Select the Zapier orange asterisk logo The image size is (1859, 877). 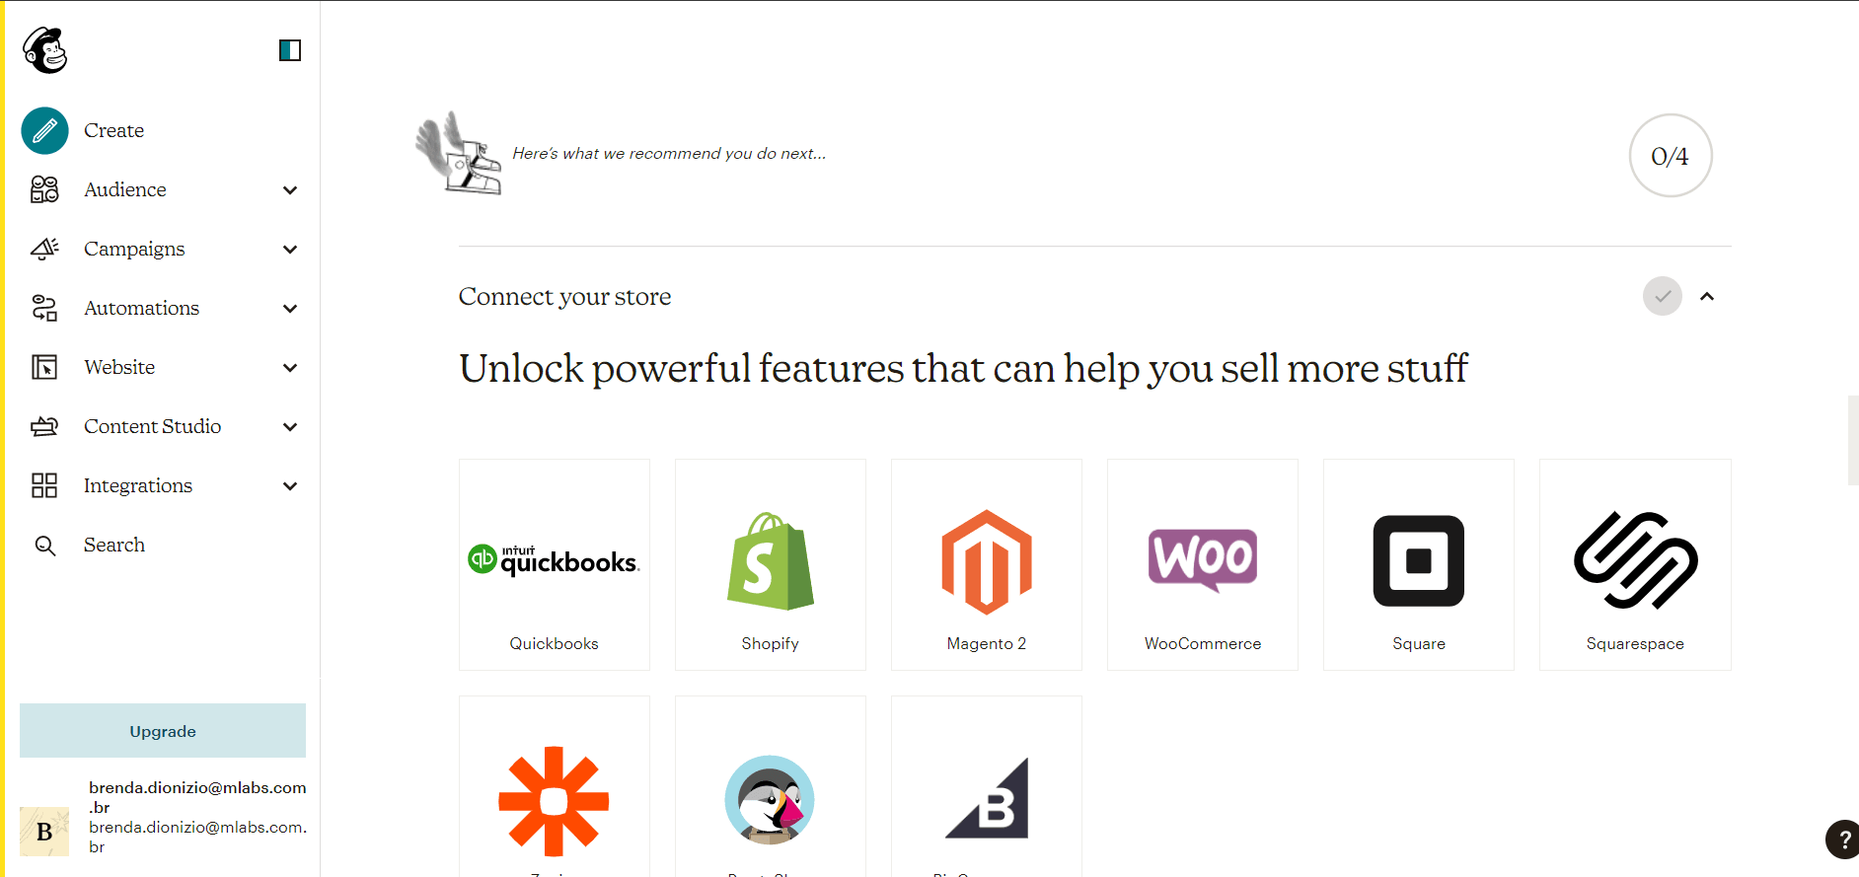click(554, 801)
